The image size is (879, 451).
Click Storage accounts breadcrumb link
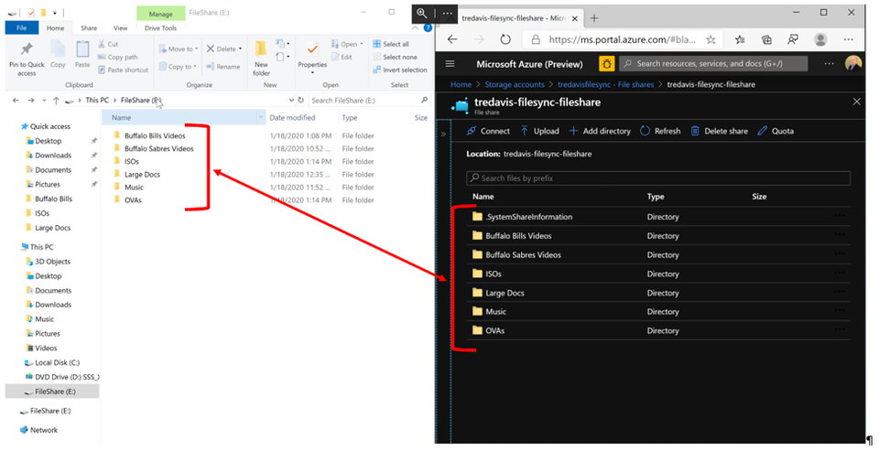(x=514, y=84)
